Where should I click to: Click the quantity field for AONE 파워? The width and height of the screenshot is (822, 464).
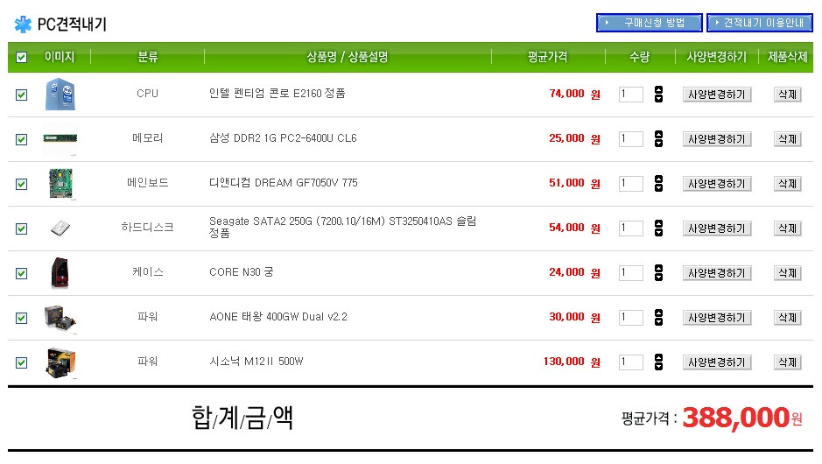pos(630,317)
